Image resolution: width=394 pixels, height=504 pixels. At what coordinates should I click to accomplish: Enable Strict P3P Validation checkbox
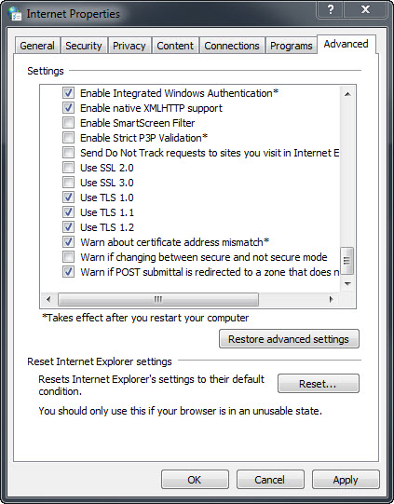pos(68,138)
